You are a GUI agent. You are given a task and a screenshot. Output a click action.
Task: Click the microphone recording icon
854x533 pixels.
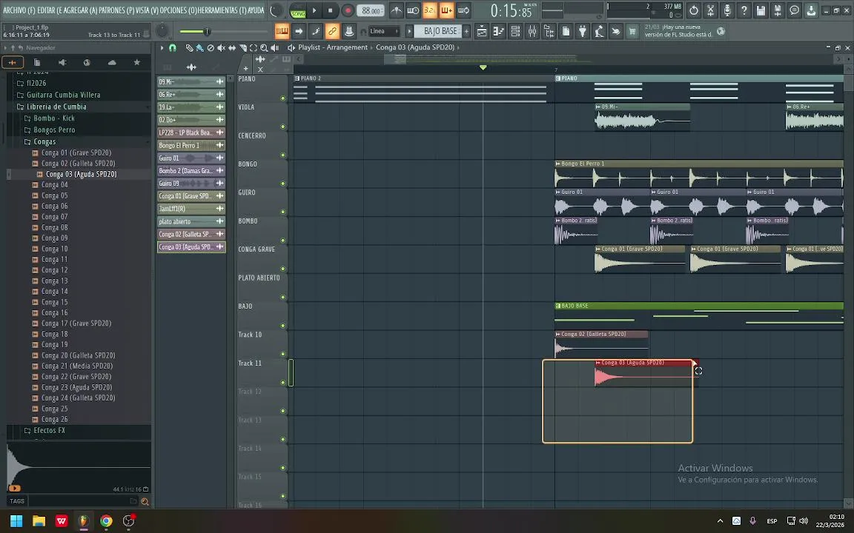pyautogui.click(x=727, y=10)
